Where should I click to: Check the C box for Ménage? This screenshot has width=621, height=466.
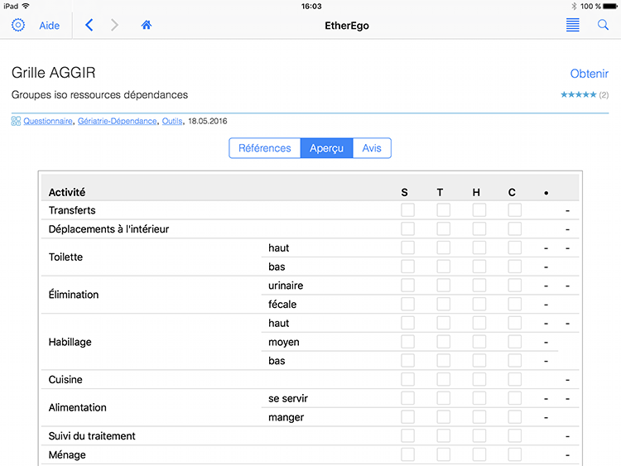click(x=515, y=454)
